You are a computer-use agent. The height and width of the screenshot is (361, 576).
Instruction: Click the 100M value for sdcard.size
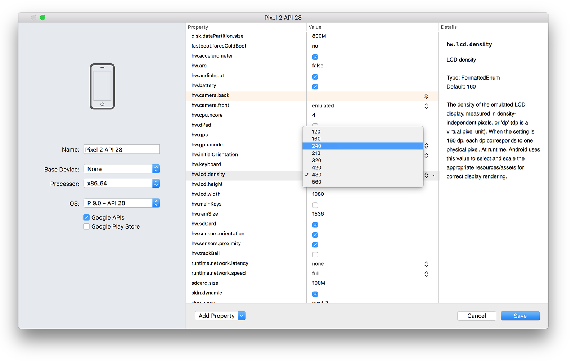coord(319,283)
